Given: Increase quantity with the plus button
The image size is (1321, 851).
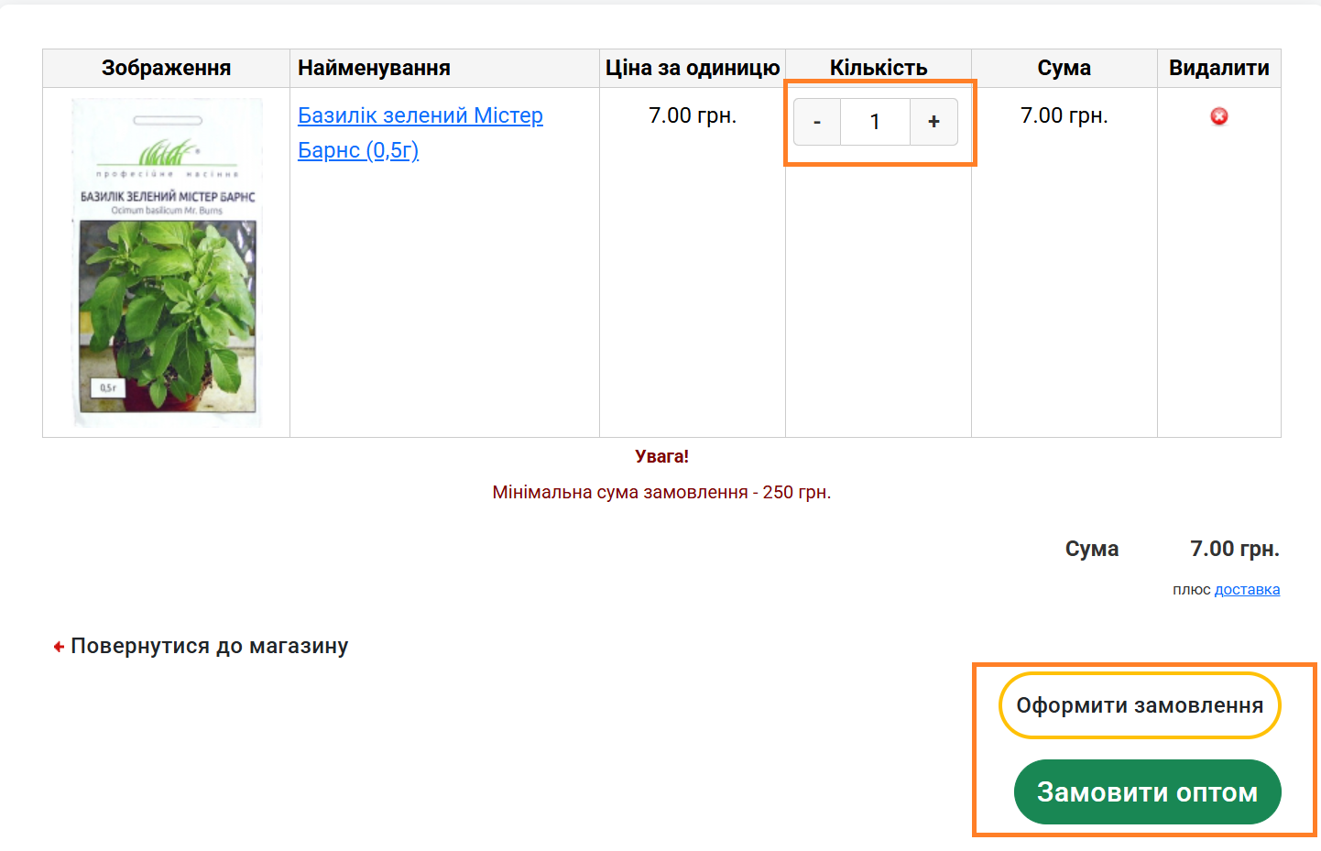Looking at the screenshot, I should [x=933, y=122].
